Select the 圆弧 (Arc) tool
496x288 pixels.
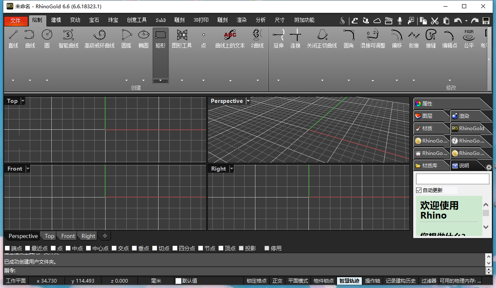pos(126,39)
